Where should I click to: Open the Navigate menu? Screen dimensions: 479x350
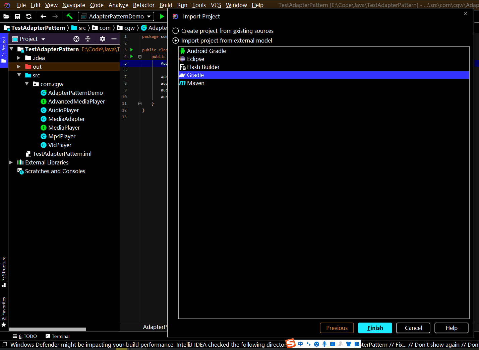pos(74,5)
